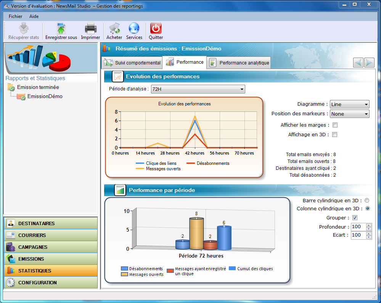
Task: Select Emission terminée tree node
Action: point(38,87)
